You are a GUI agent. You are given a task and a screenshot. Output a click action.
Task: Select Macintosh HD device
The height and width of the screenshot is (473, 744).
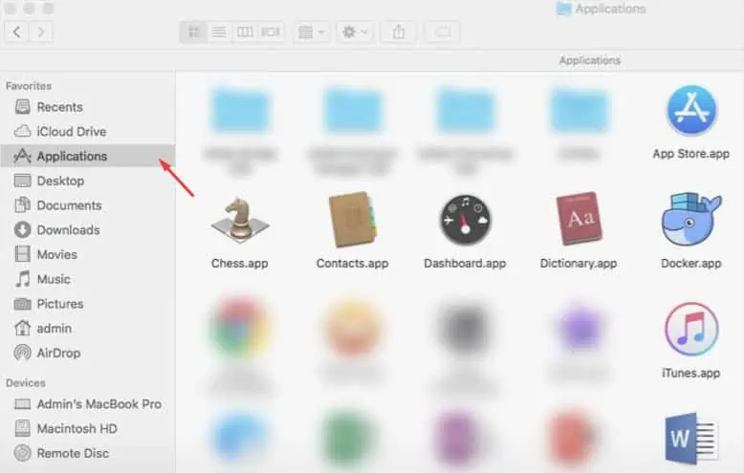click(88, 429)
